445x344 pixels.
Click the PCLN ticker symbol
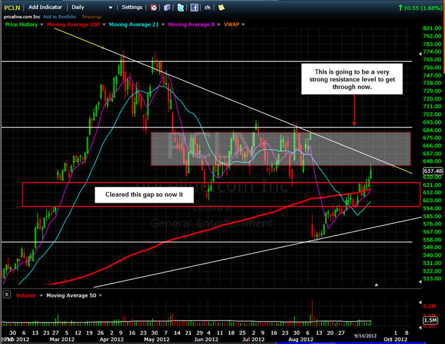(12, 8)
